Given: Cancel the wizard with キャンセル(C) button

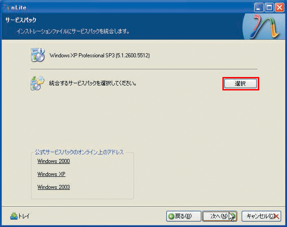Looking at the screenshot, I should coord(261,216).
